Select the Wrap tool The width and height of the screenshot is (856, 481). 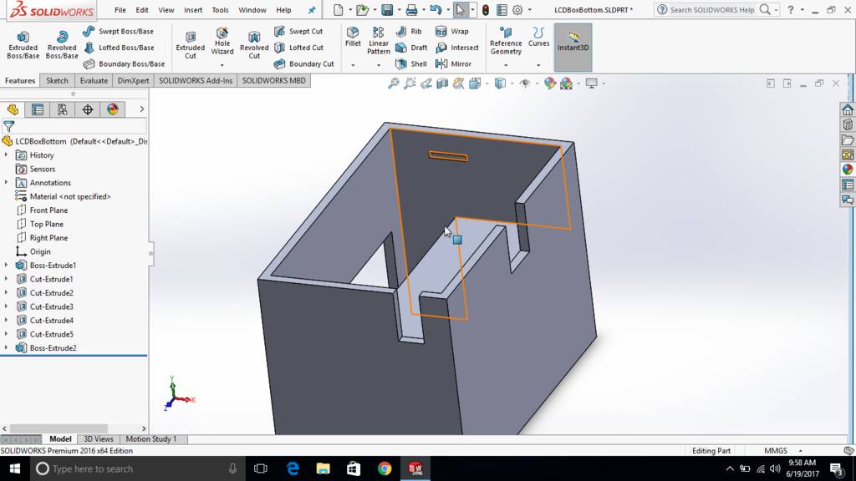pyautogui.click(x=452, y=32)
